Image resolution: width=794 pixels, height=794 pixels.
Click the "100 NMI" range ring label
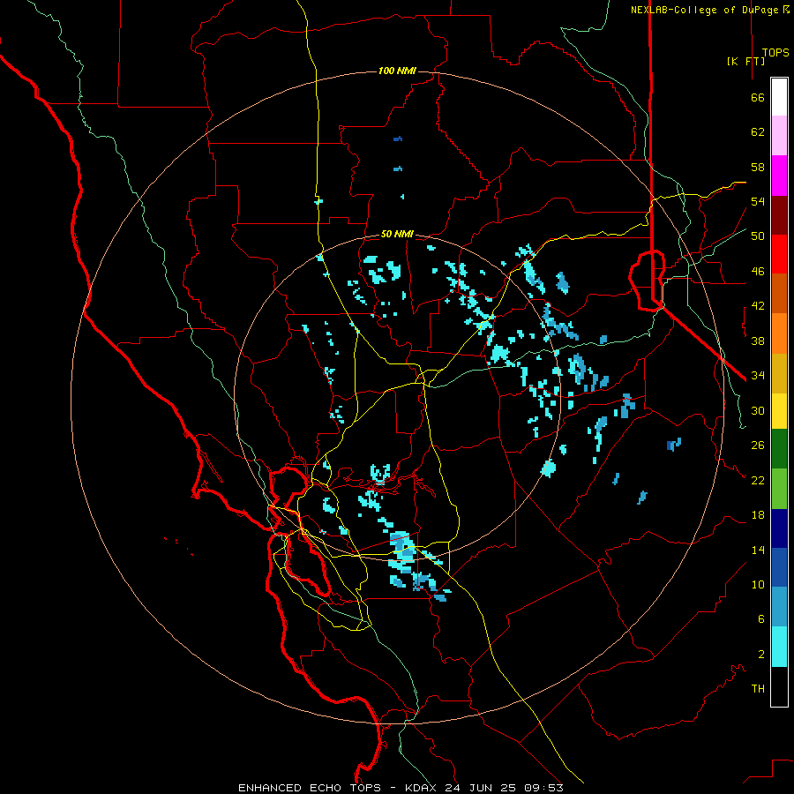[x=397, y=71]
